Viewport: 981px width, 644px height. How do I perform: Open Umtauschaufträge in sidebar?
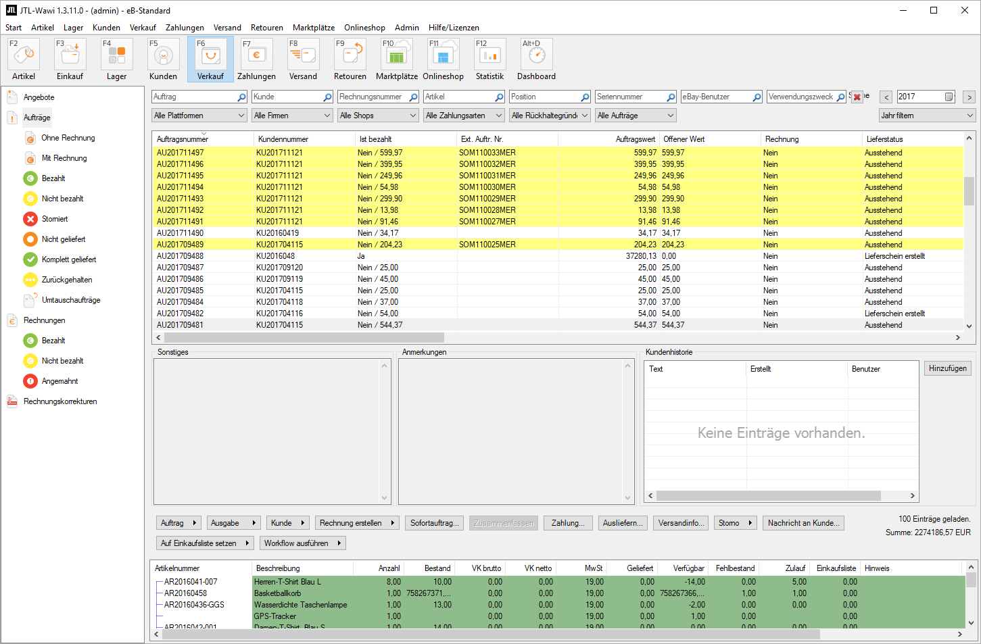(x=71, y=300)
